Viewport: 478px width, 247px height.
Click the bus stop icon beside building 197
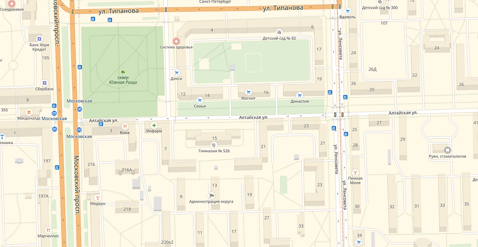tap(57, 167)
